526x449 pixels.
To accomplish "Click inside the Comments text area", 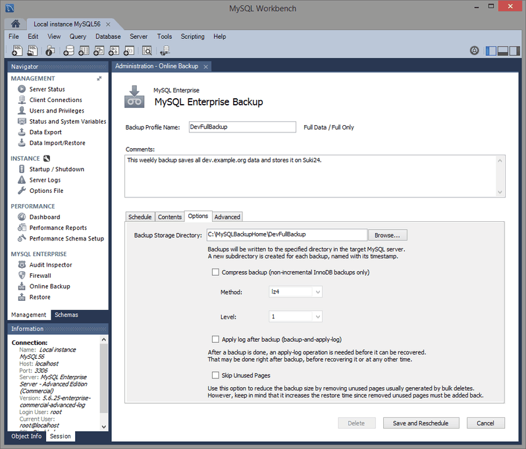I will [311, 176].
